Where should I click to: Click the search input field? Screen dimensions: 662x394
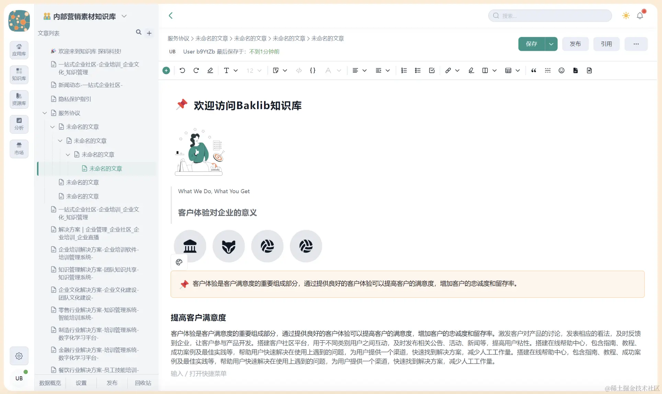pyautogui.click(x=553, y=16)
